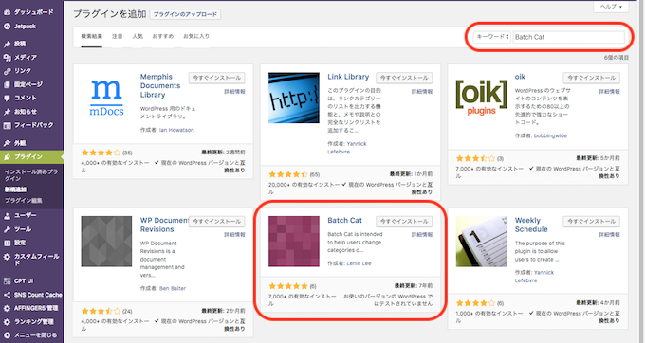
Task: Click the Weekly Schedule calendar thumbnail
Action: [x=481, y=242]
